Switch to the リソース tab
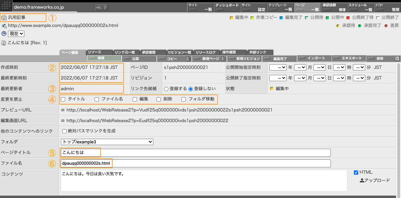The height and width of the screenshot is (198, 401). pos(99,52)
